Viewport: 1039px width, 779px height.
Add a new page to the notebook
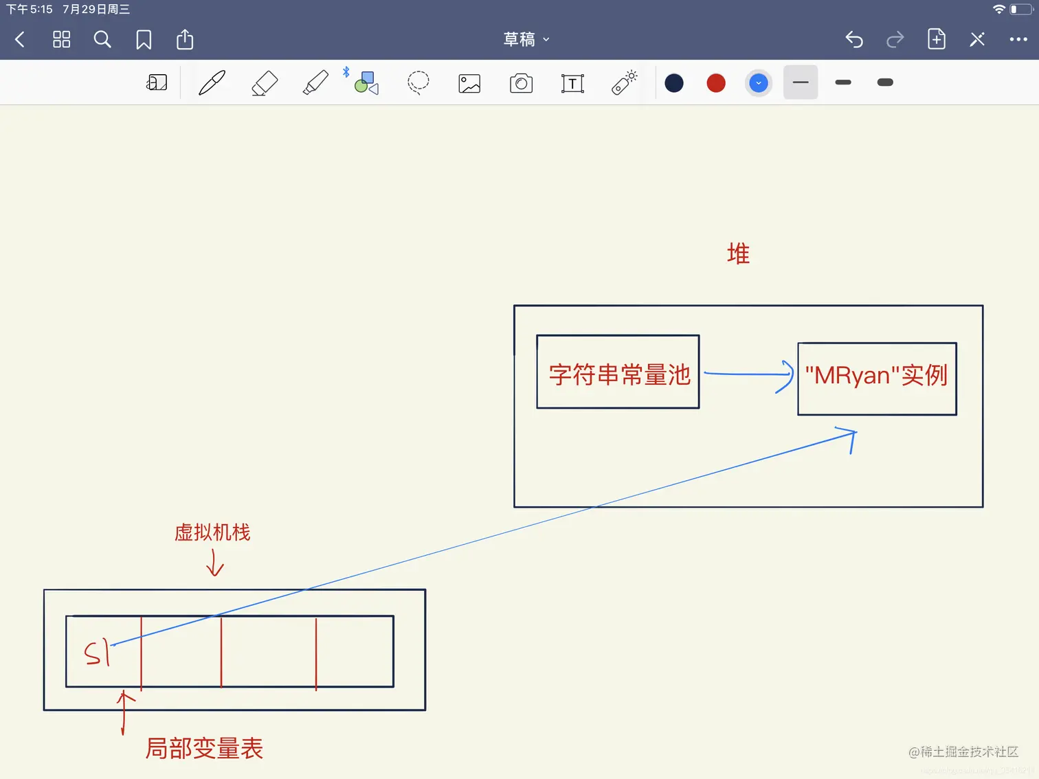pyautogui.click(x=936, y=39)
